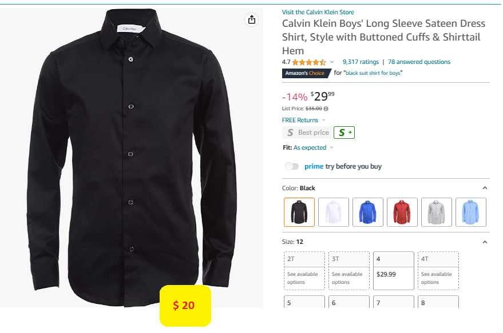Toggle prime try before you buy
This screenshot has width=503, height=333.
click(292, 166)
